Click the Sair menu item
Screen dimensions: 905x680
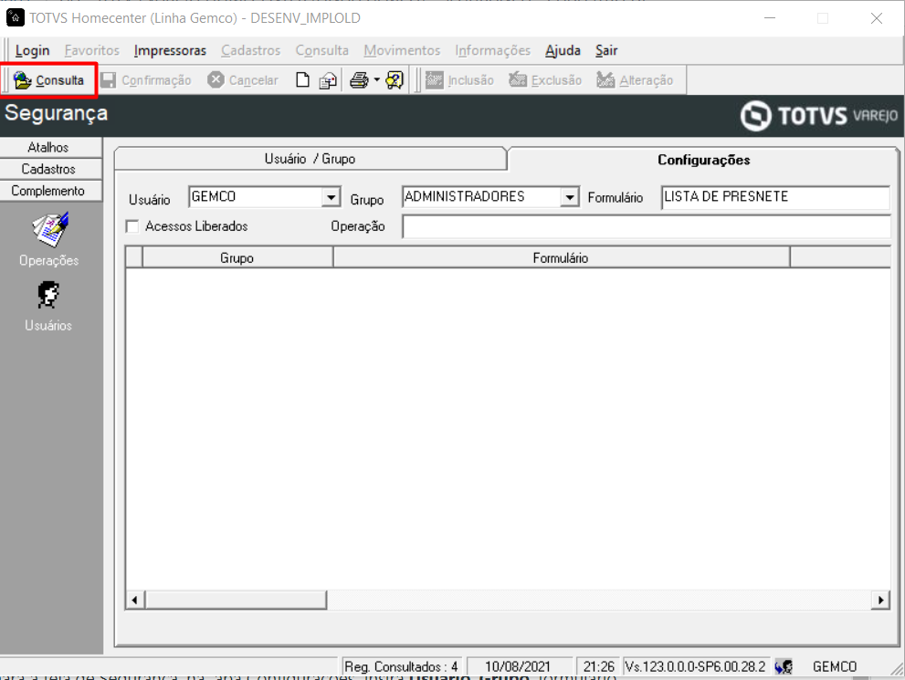click(606, 51)
